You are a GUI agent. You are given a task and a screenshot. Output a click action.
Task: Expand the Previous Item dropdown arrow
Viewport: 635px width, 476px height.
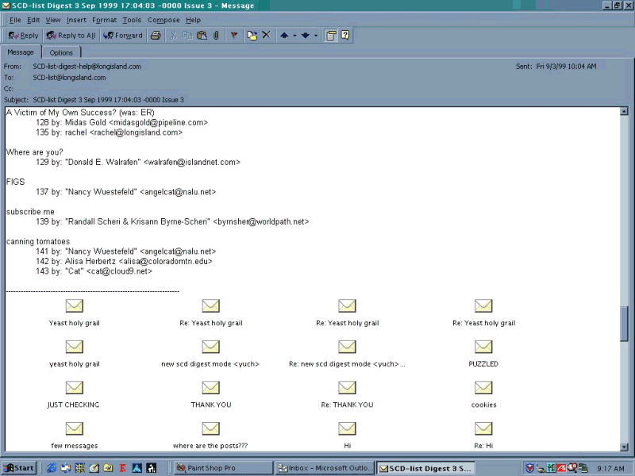294,35
